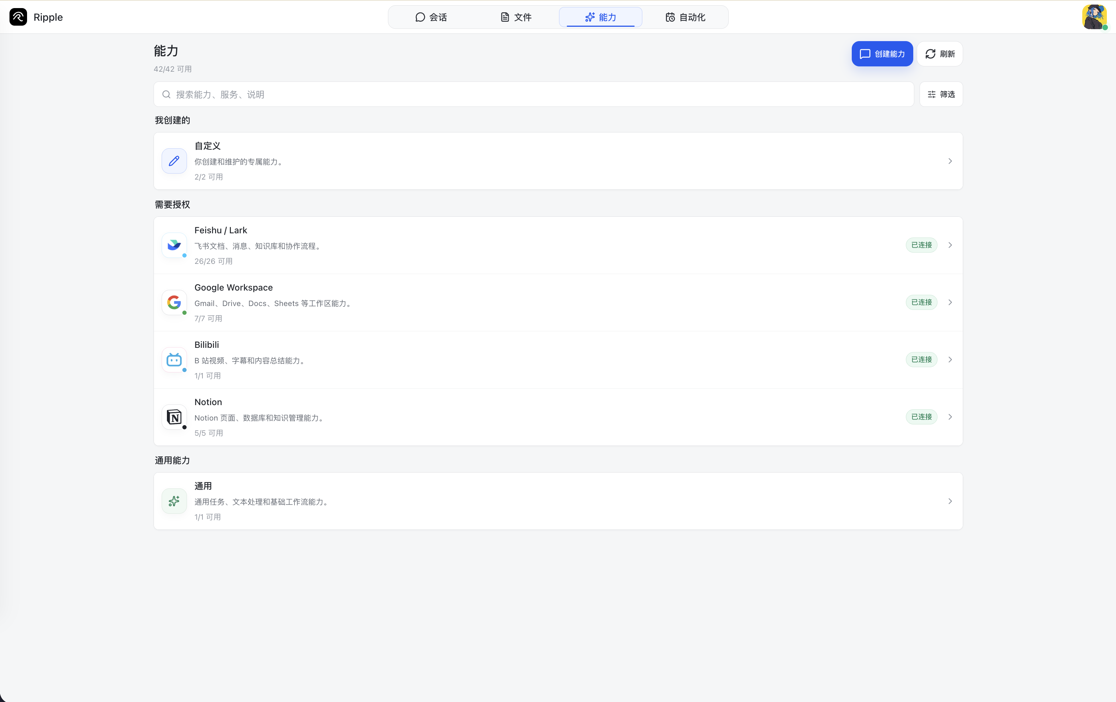Click the Google Workspace logo icon
Viewport: 1116px width, 702px height.
[174, 303]
